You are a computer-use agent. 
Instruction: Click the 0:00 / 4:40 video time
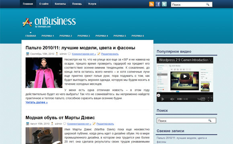coord(182,99)
